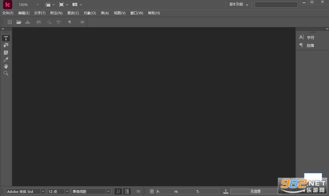The height and width of the screenshot is (196, 329).
Task: Toggle the column view icon in bottom bar
Action: click(x=127, y=191)
